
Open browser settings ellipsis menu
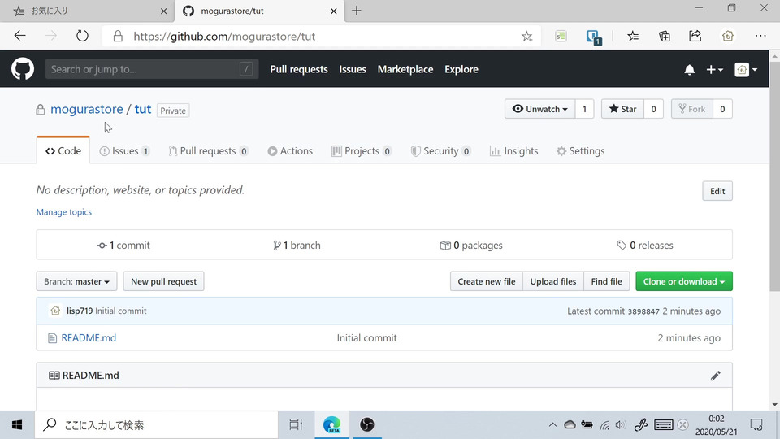point(760,36)
